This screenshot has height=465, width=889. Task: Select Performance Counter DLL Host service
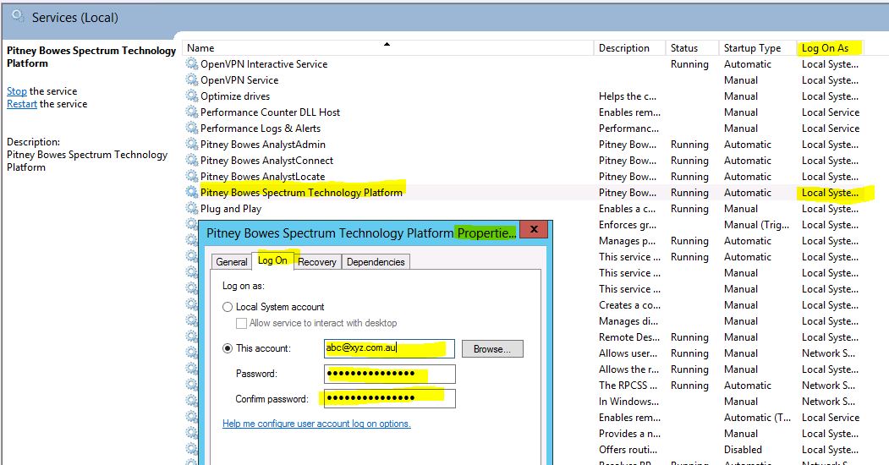tap(524, 112)
